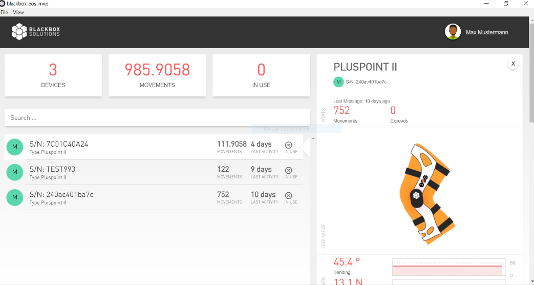Select device row S/N: TEST993
Image resolution: width=534 pixels, height=285 pixels.
click(154, 172)
